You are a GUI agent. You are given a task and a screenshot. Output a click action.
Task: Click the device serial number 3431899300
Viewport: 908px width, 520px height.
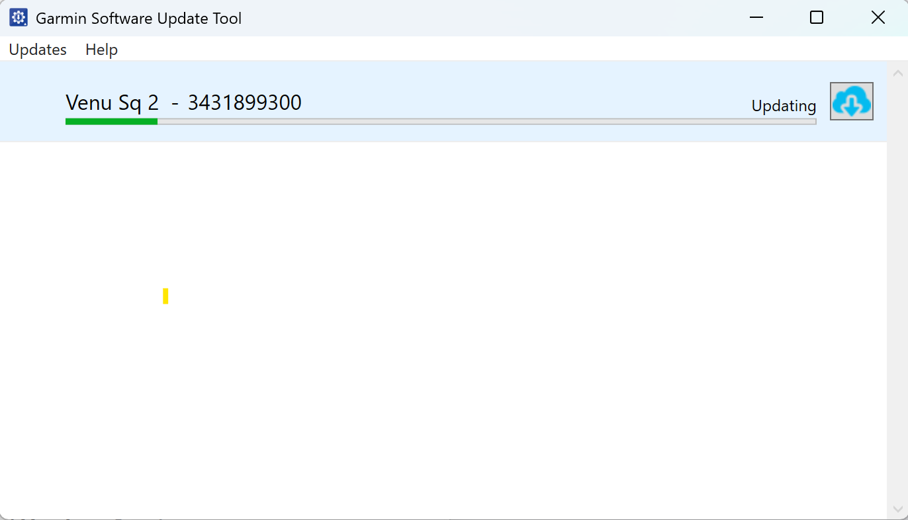click(x=245, y=103)
